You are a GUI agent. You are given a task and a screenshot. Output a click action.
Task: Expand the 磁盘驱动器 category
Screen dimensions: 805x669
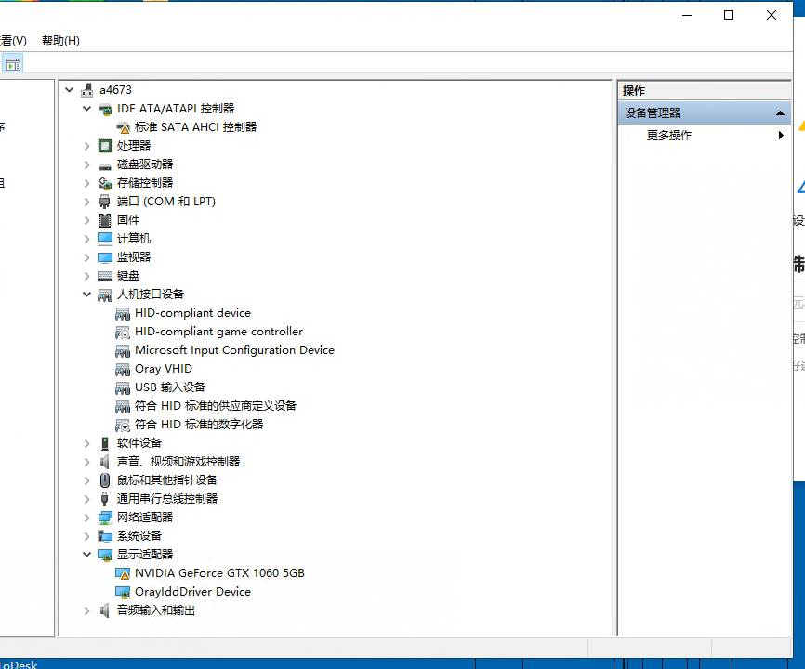tap(87, 164)
